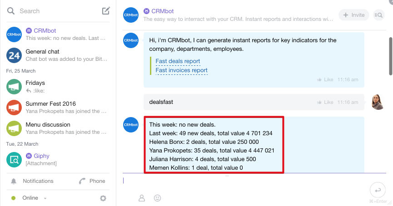Screen dimensions: 393x206
Task: Open the chat history search icon
Action: (378, 15)
